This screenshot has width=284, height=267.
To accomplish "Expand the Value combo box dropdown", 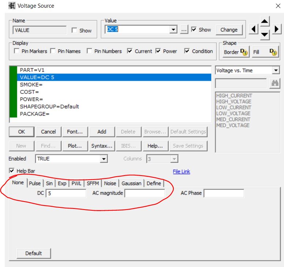I will [x=173, y=29].
